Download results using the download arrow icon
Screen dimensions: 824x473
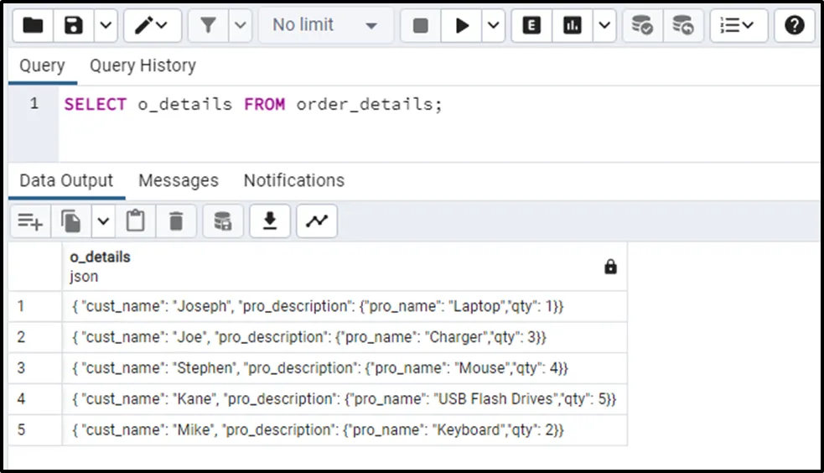point(269,221)
